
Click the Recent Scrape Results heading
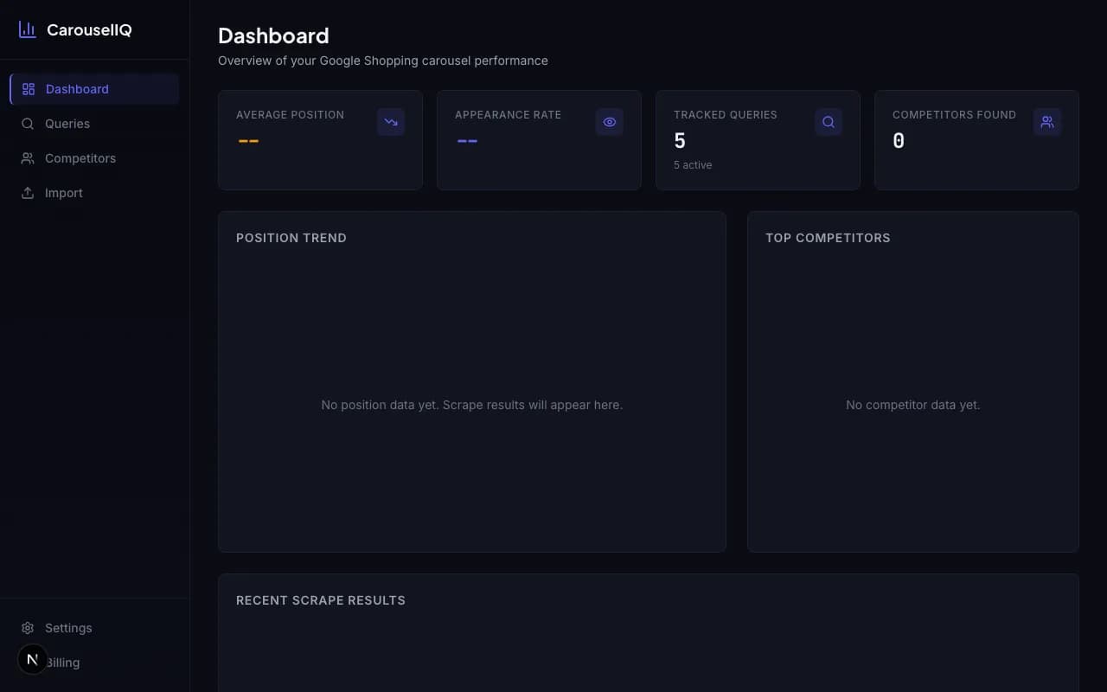320,599
